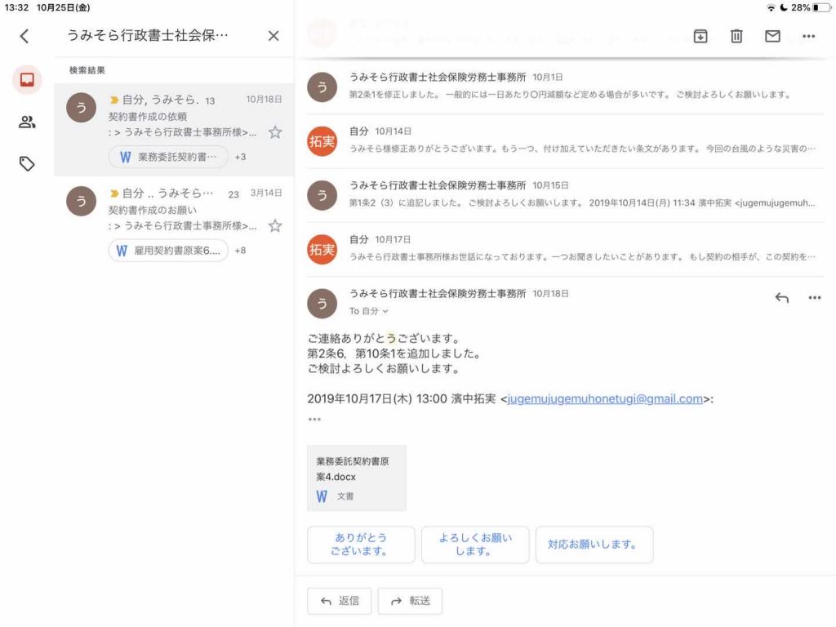The image size is (836, 627).
Task: Star the 契約書作成の依頼 conversation
Action: pos(275,132)
